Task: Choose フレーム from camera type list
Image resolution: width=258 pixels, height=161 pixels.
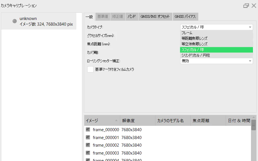Action: pyautogui.click(x=216, y=33)
